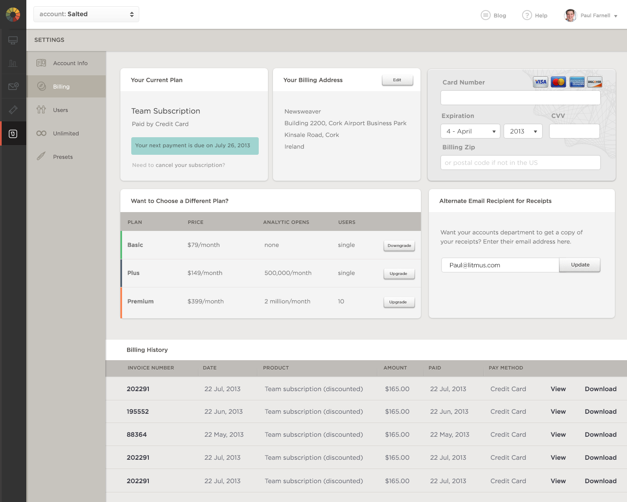This screenshot has width=627, height=502.
Task: Click the PRODUCT column header
Action: [276, 368]
